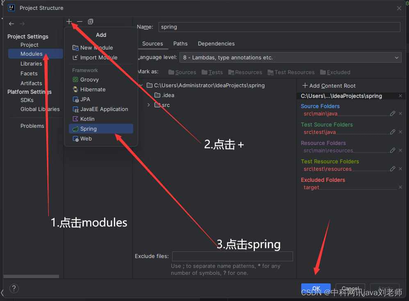Screen dimensions: 409x301
Task: Expand the src folder node
Action: pyautogui.click(x=148, y=105)
